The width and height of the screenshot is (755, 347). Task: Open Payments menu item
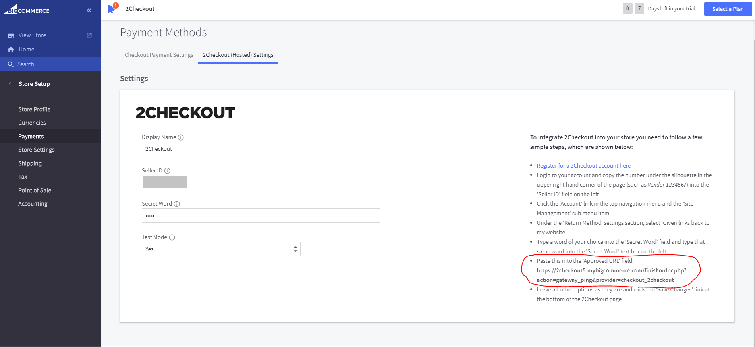click(x=50, y=136)
